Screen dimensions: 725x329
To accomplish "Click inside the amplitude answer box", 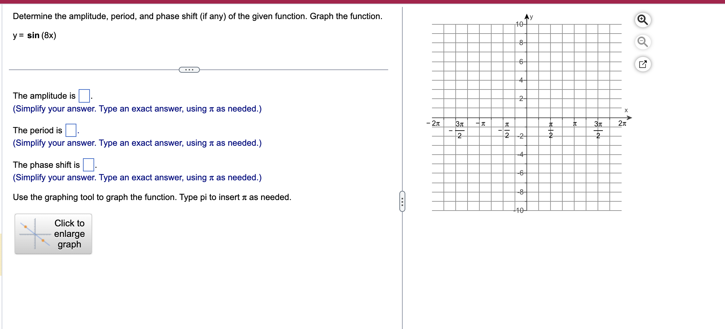I will click(84, 95).
